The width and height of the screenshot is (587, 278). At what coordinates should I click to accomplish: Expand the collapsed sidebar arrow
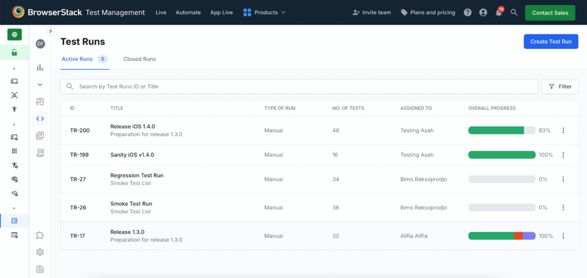coord(50,31)
